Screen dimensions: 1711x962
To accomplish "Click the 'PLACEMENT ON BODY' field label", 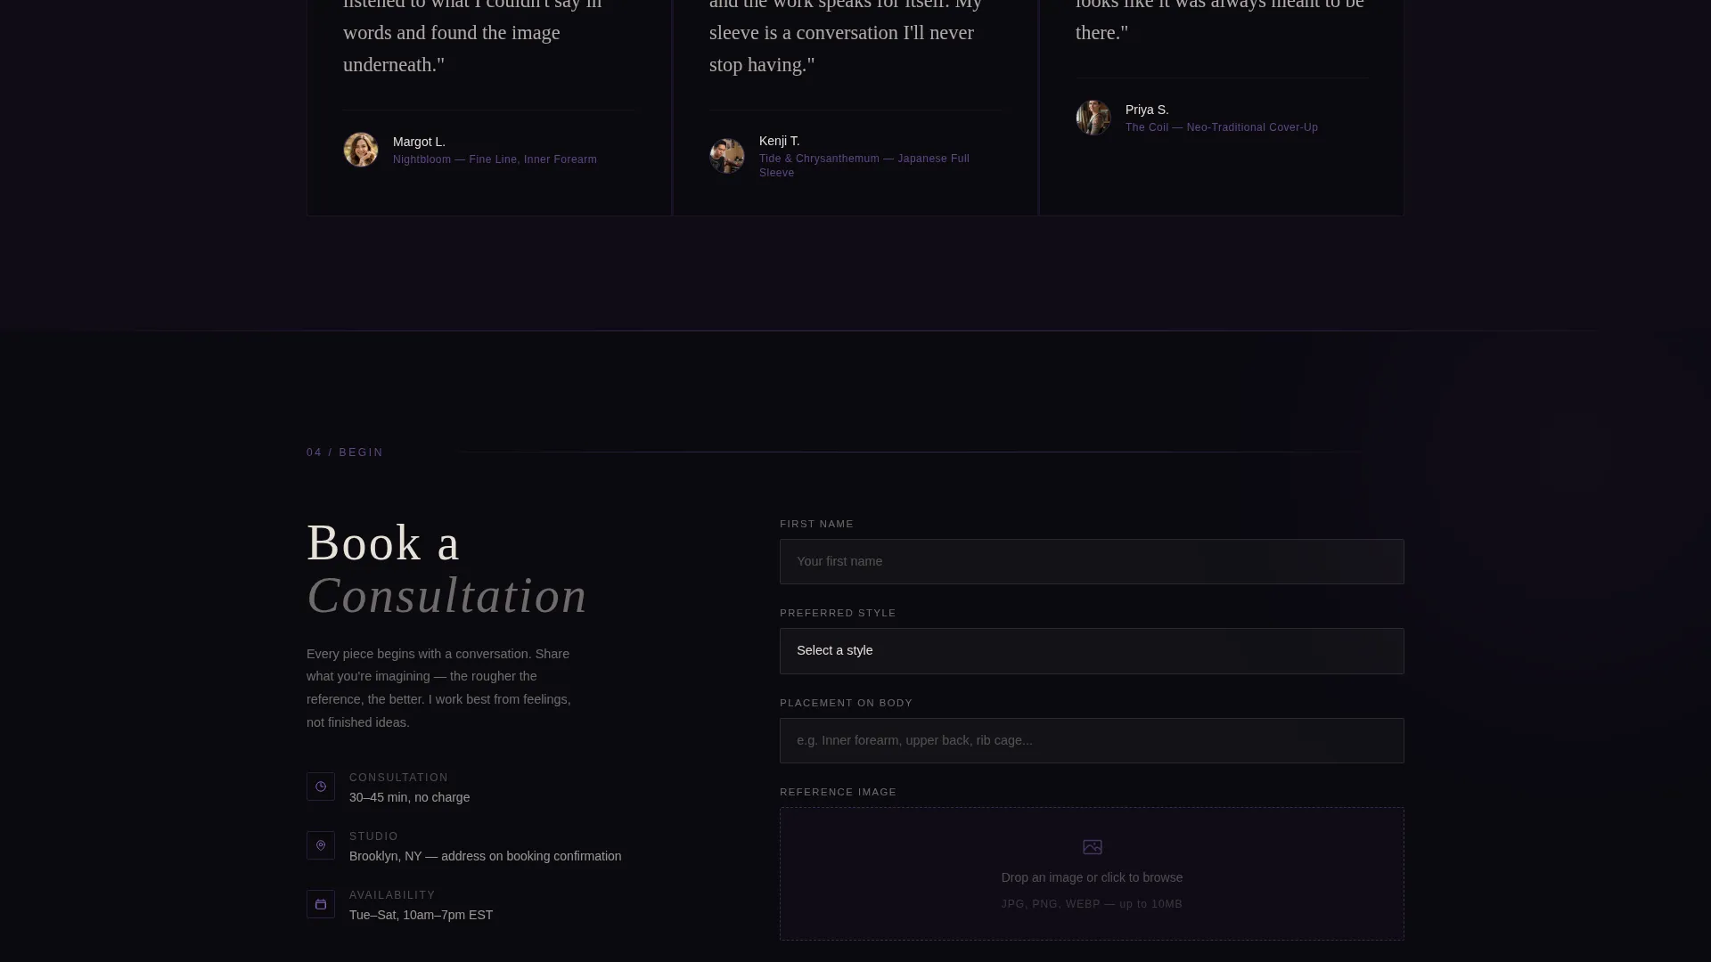I will pos(847,703).
